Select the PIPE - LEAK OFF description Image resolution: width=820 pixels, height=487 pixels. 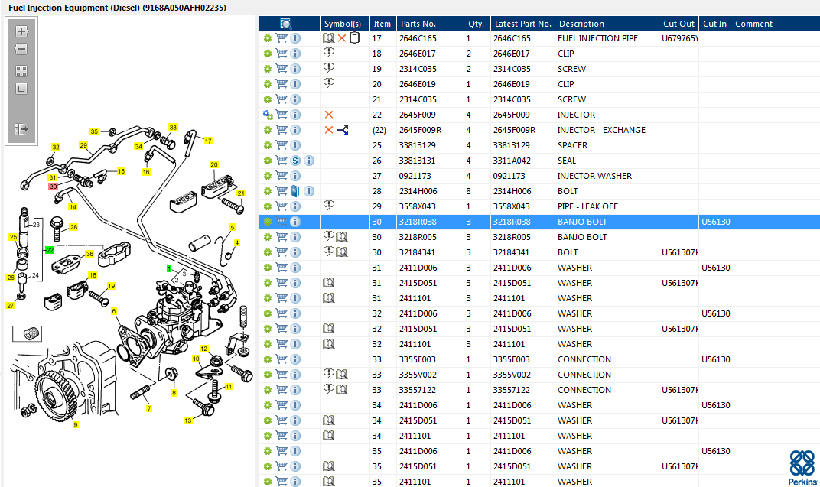pyautogui.click(x=587, y=206)
